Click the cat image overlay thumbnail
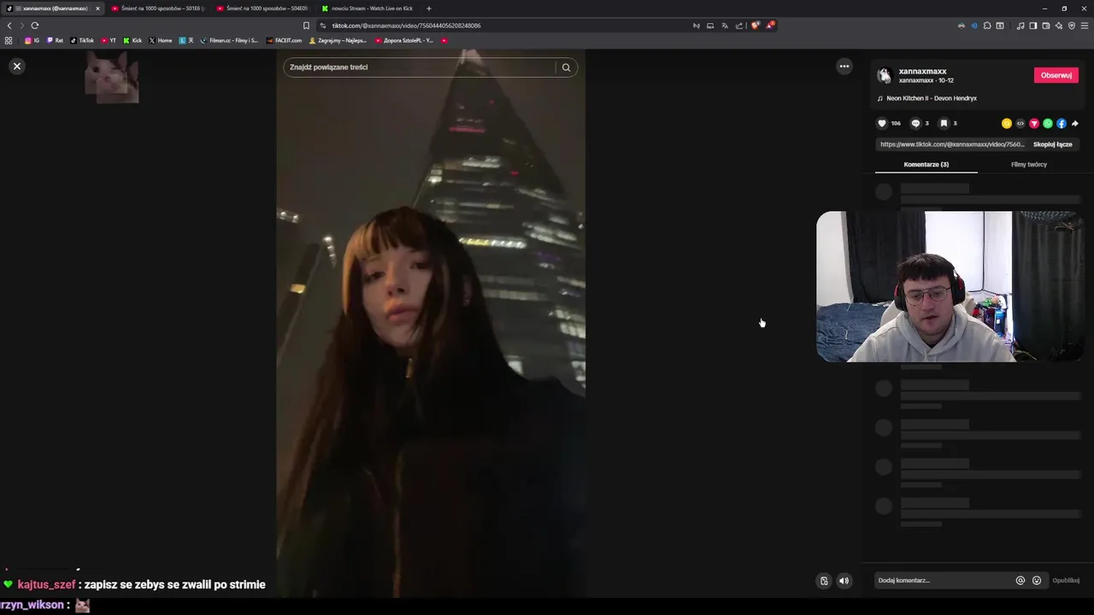Viewport: 1094px width, 615px height. coord(112,78)
